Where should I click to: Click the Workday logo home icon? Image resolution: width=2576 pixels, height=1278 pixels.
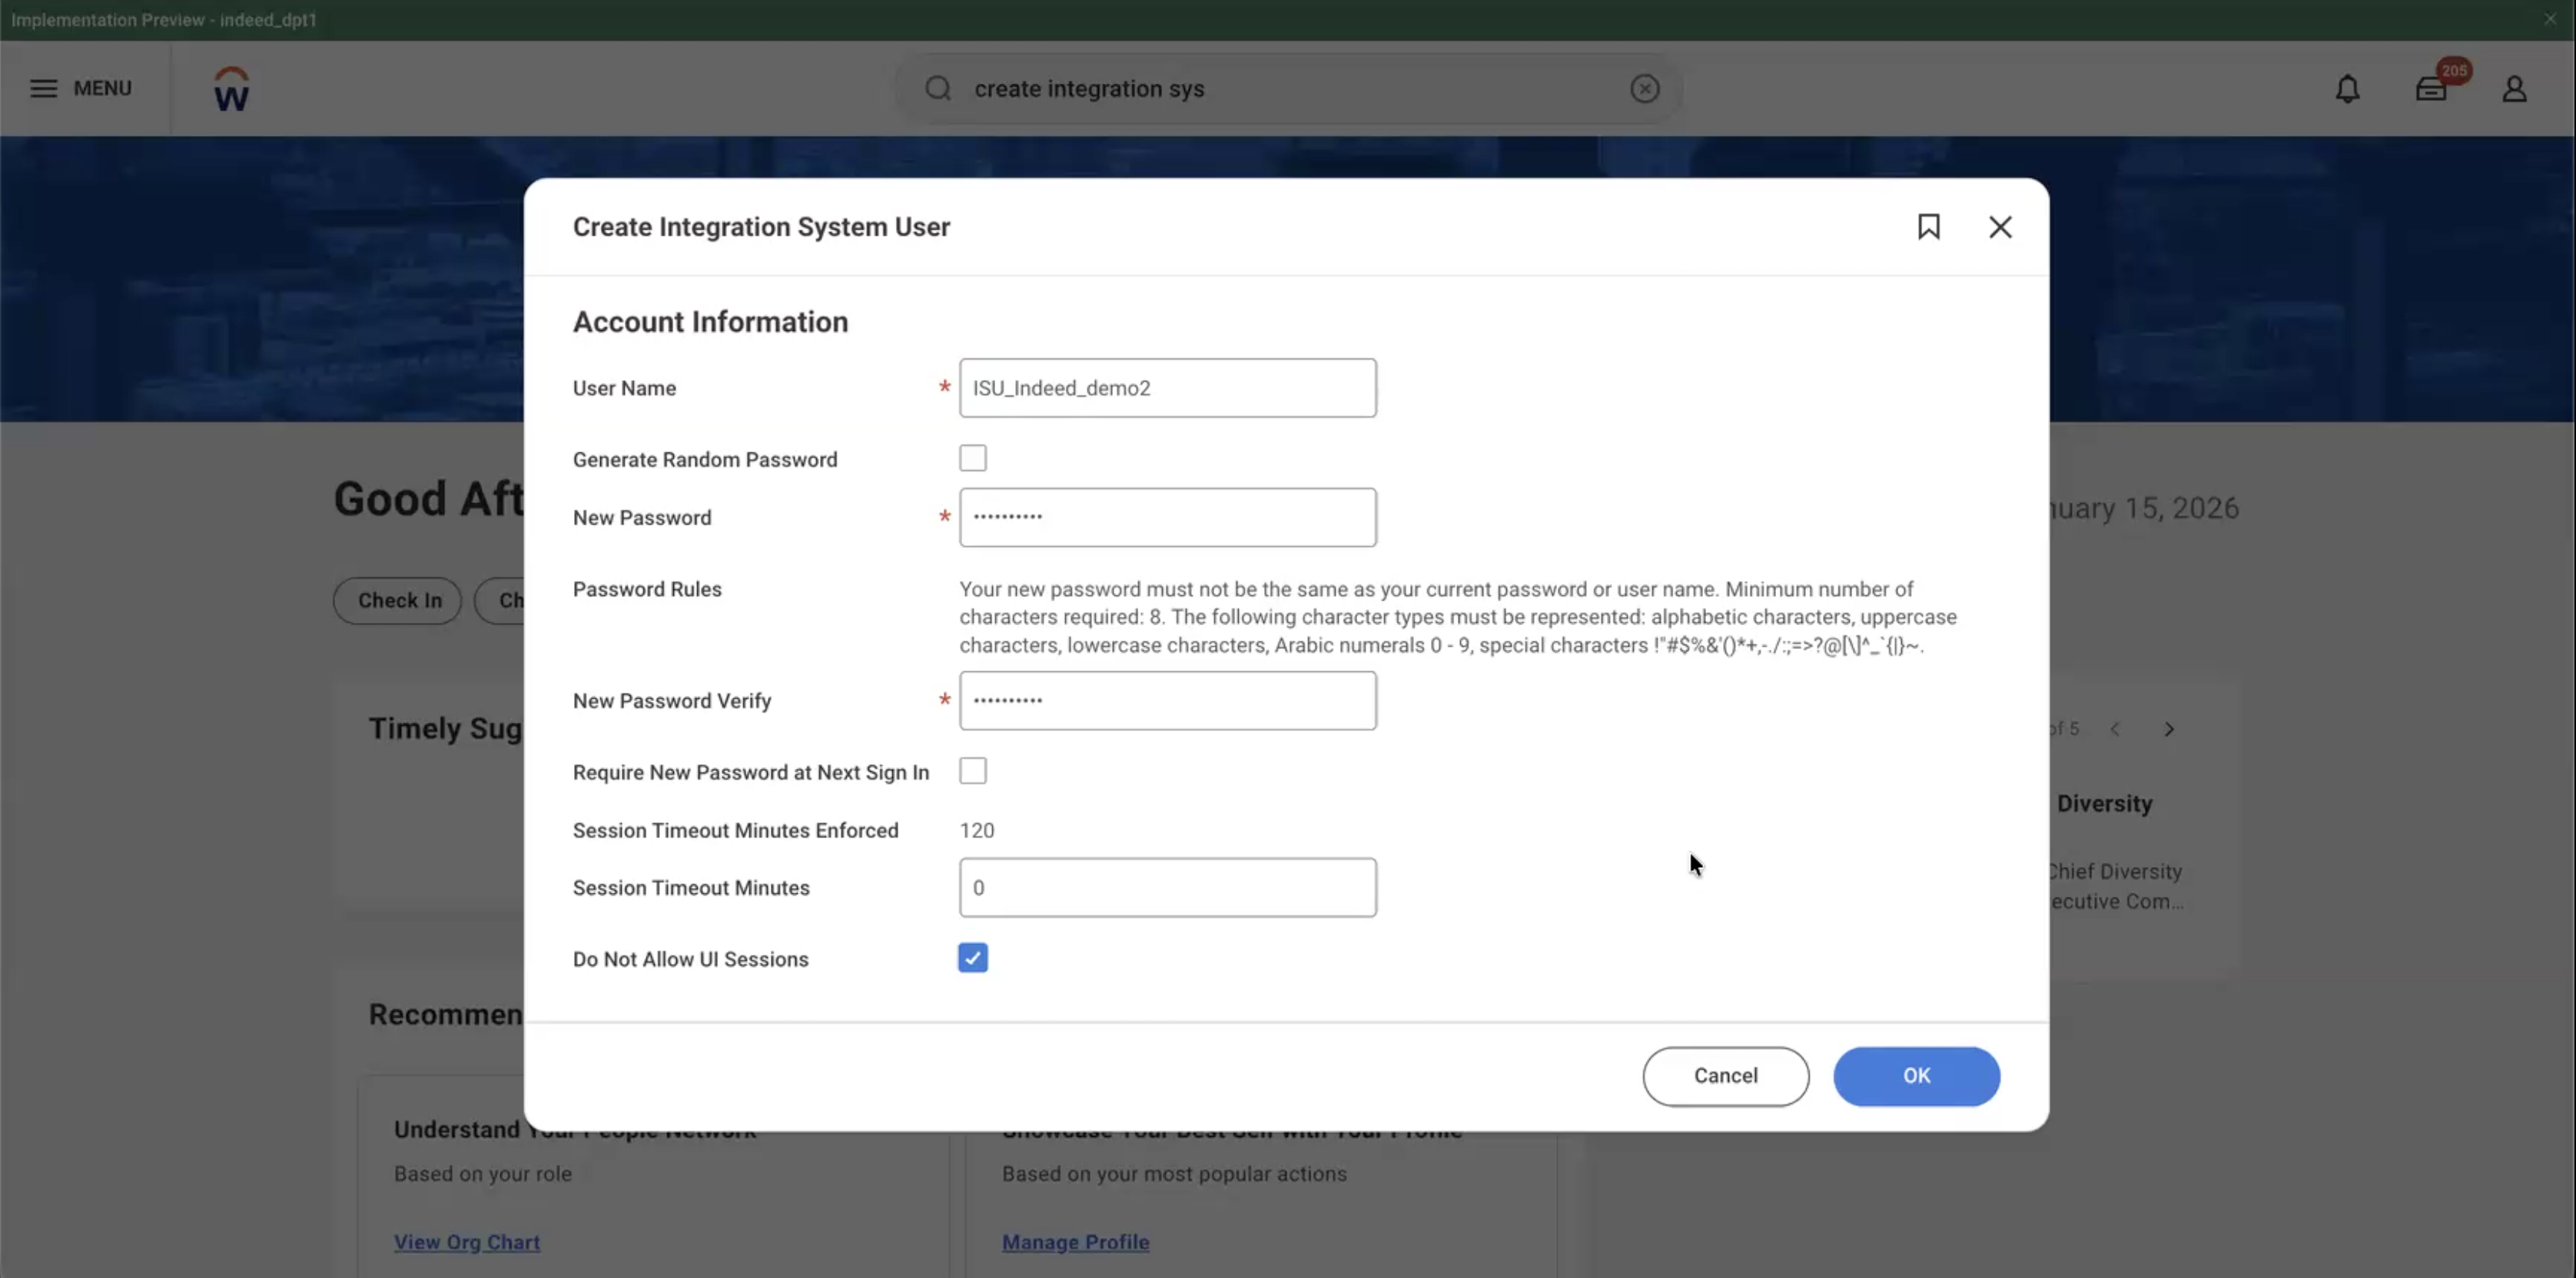pyautogui.click(x=231, y=89)
